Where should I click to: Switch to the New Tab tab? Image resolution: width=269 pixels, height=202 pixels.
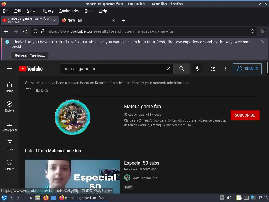[x=88, y=20]
